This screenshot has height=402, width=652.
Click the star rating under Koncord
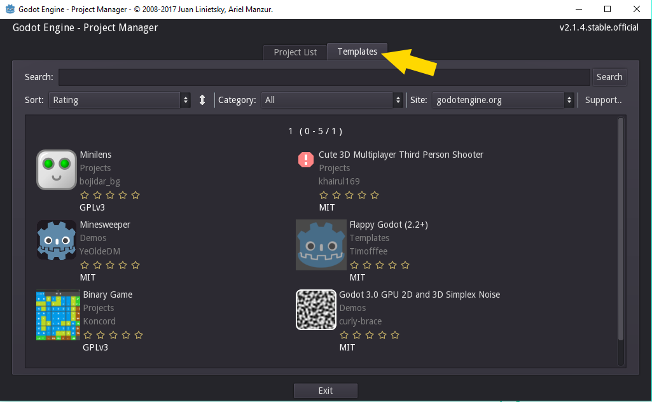tap(113, 335)
